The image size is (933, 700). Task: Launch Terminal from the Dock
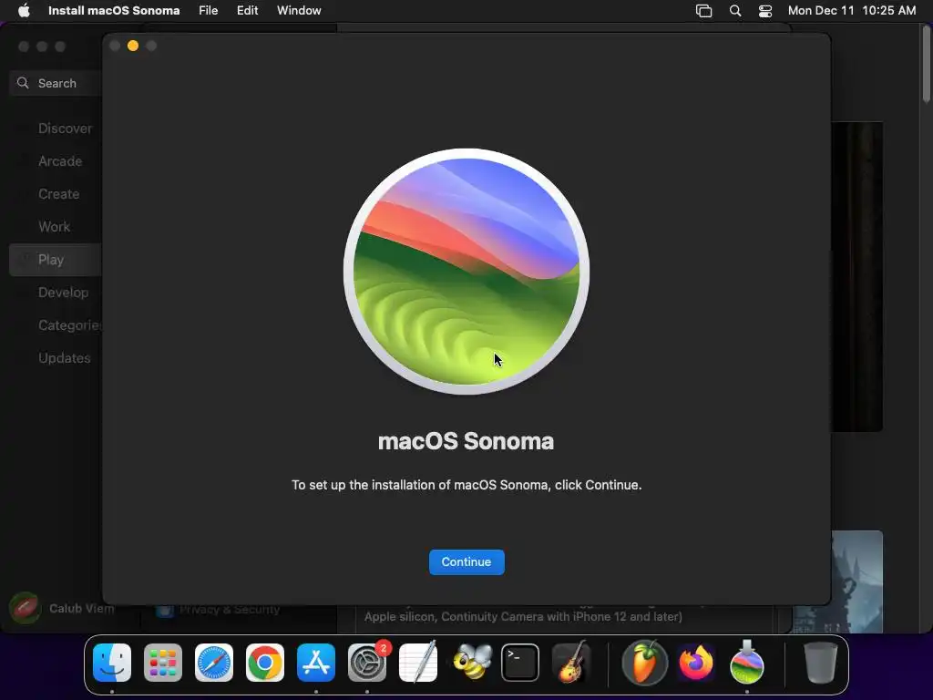pyautogui.click(x=520, y=663)
